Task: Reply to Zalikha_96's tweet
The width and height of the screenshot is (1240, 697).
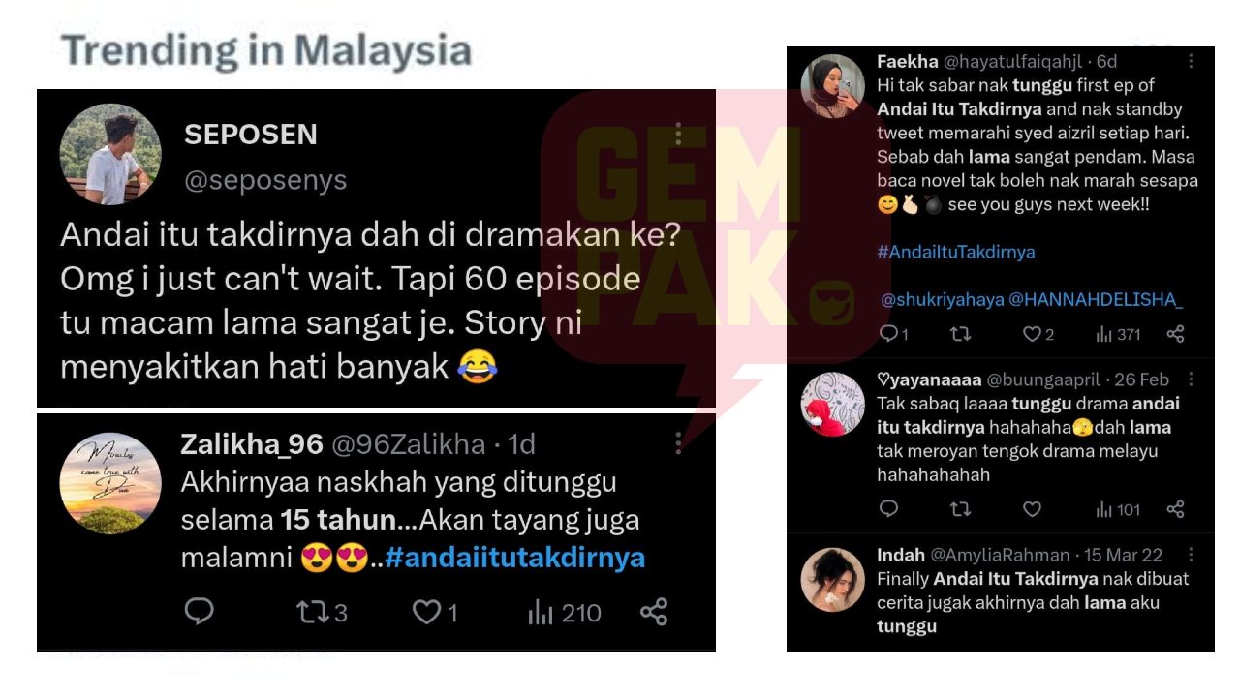Action: point(199,612)
